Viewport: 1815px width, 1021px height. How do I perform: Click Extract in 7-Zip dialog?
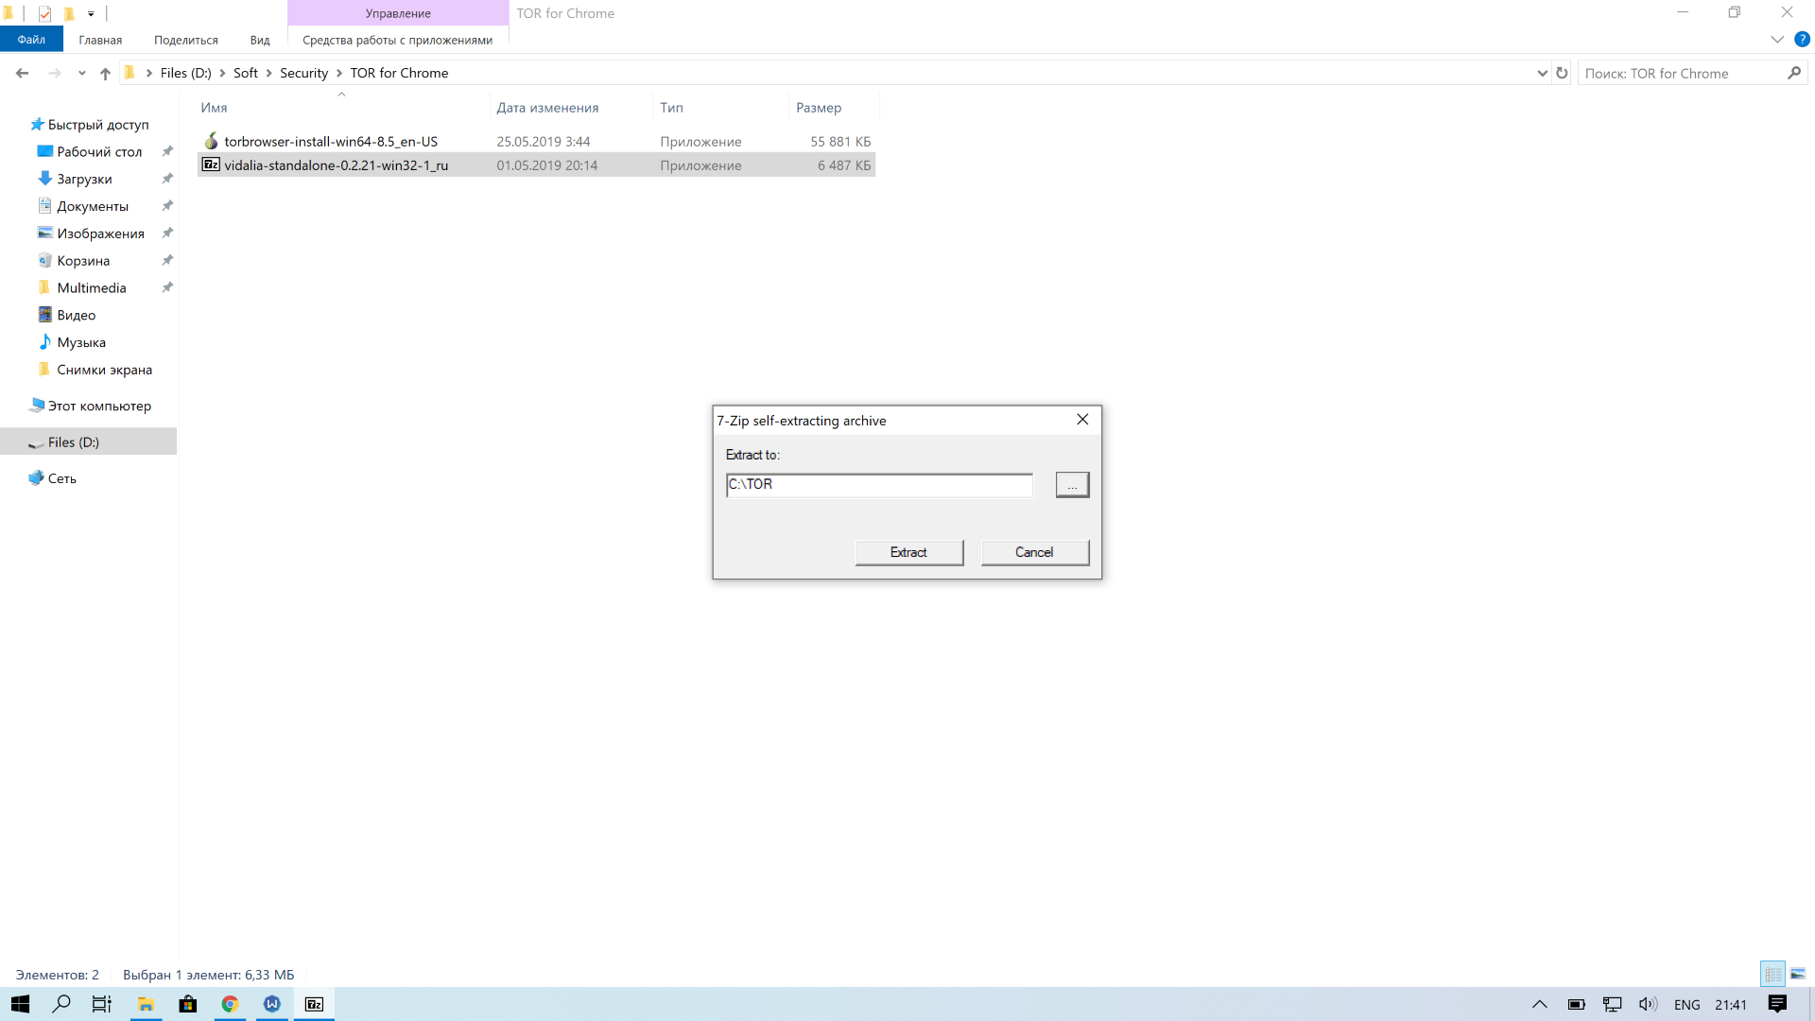[908, 552]
